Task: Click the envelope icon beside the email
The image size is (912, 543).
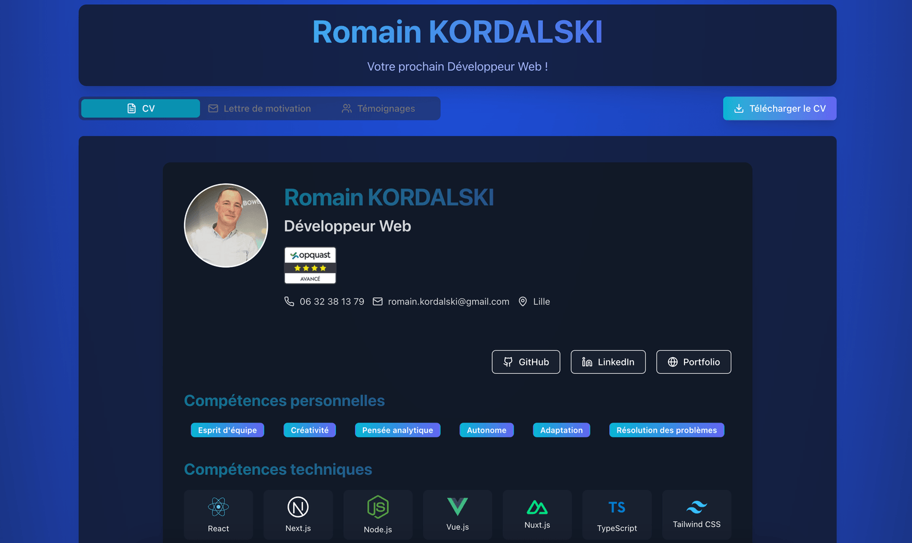Action: point(378,301)
